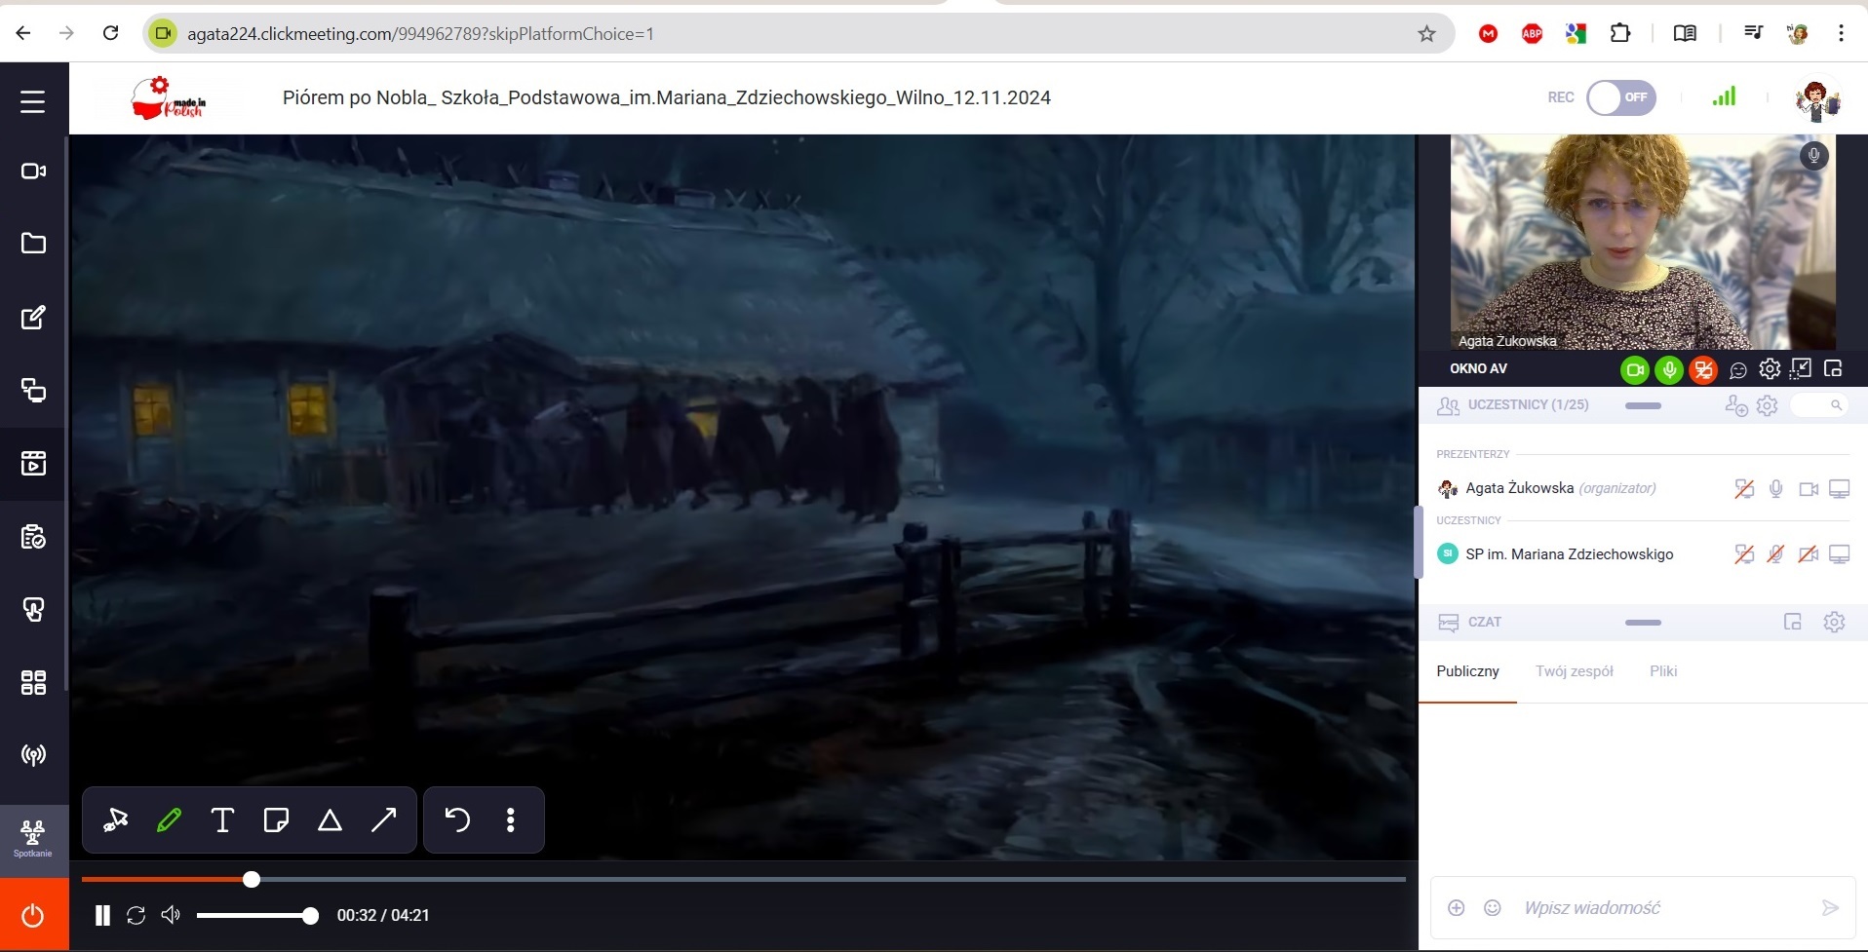Click the video volume slider
The image size is (1868, 952).
pos(257,916)
